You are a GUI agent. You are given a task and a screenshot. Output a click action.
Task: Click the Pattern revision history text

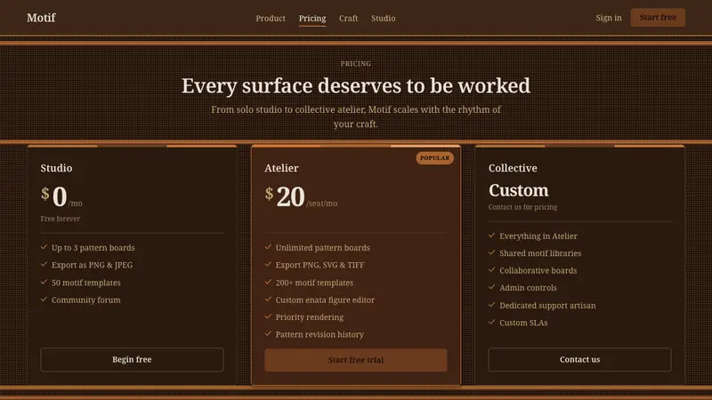point(320,334)
